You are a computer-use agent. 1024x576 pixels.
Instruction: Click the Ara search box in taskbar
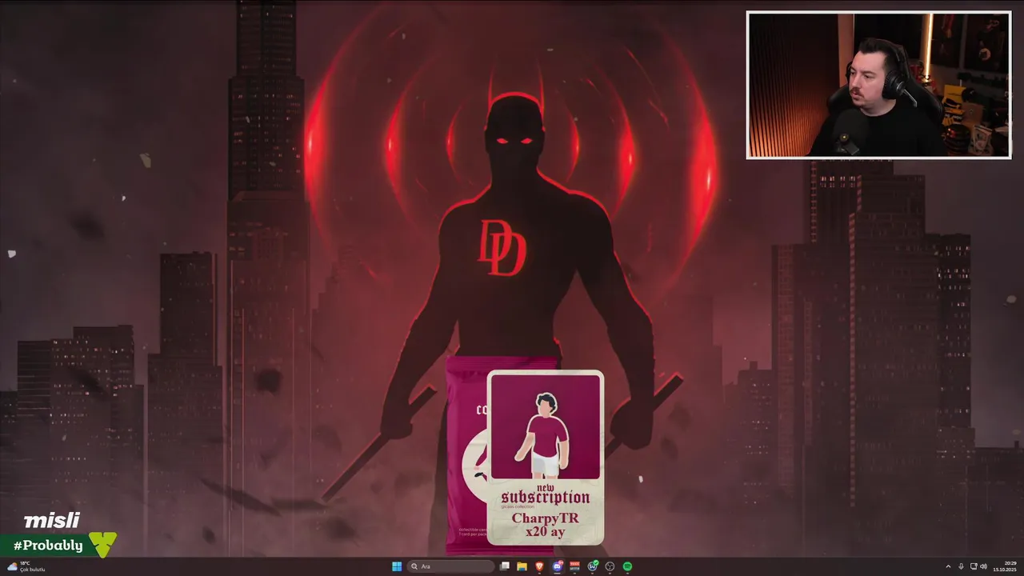pos(450,566)
